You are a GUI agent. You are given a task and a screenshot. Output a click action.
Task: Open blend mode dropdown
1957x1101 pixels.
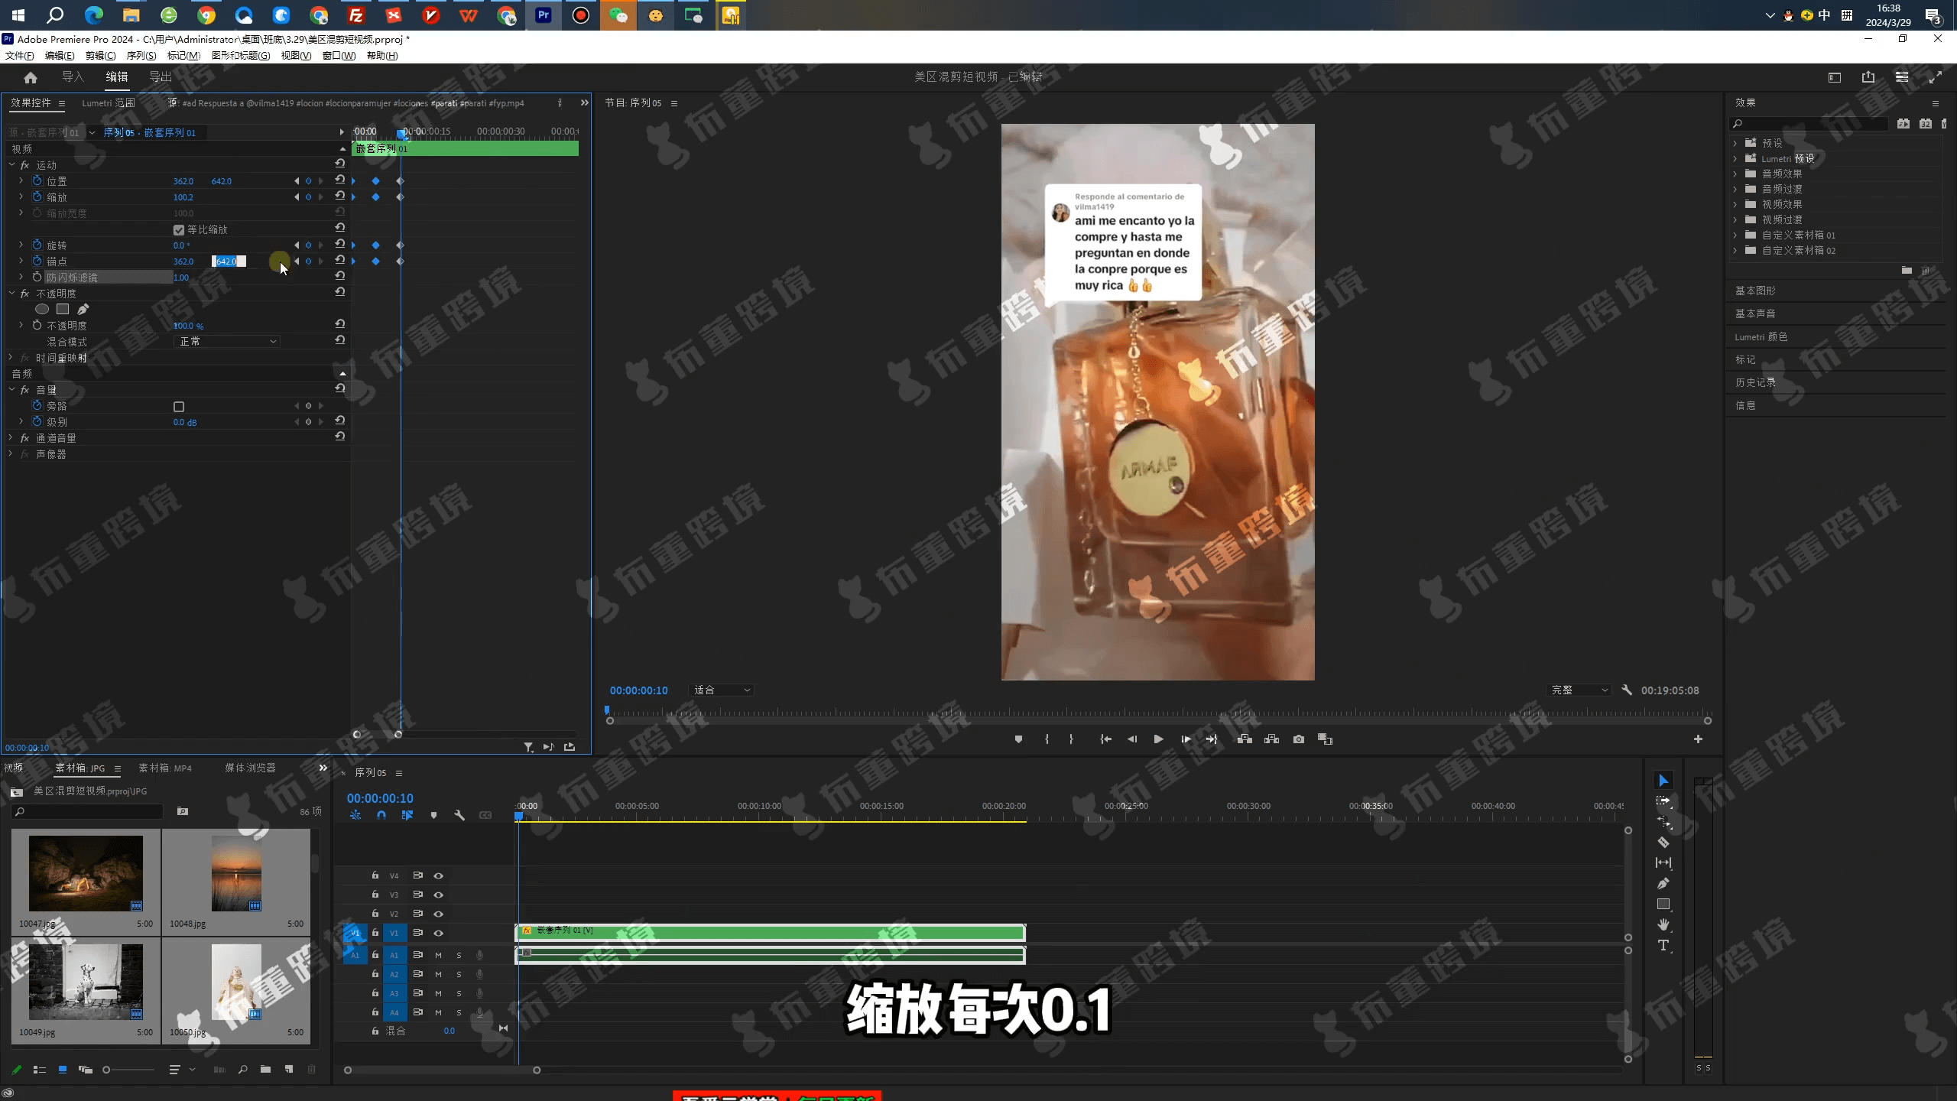pyautogui.click(x=227, y=341)
